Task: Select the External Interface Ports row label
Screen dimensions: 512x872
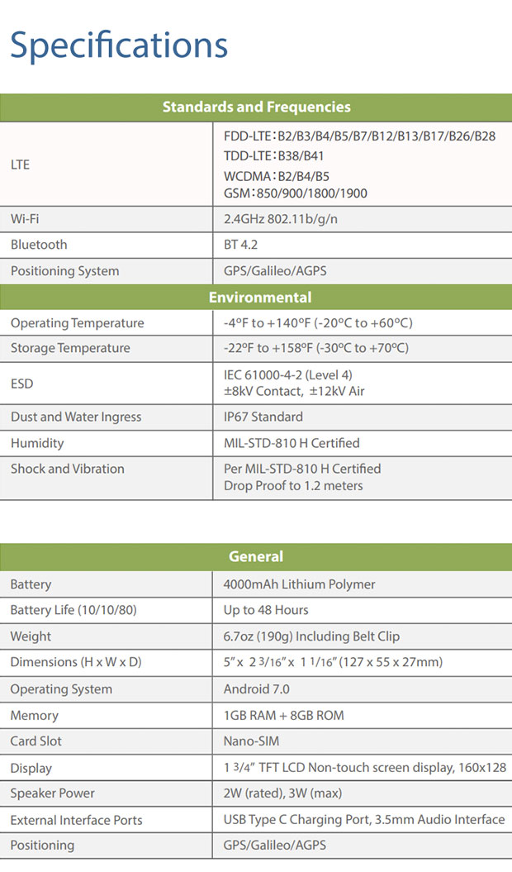Action: point(76,820)
